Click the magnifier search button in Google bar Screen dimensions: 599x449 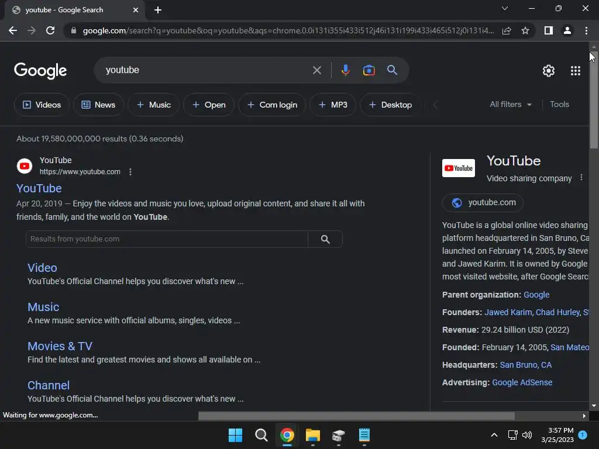pos(393,70)
